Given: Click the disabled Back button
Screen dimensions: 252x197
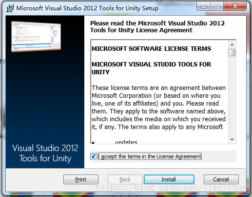Looking at the screenshot, I should [x=125, y=179].
